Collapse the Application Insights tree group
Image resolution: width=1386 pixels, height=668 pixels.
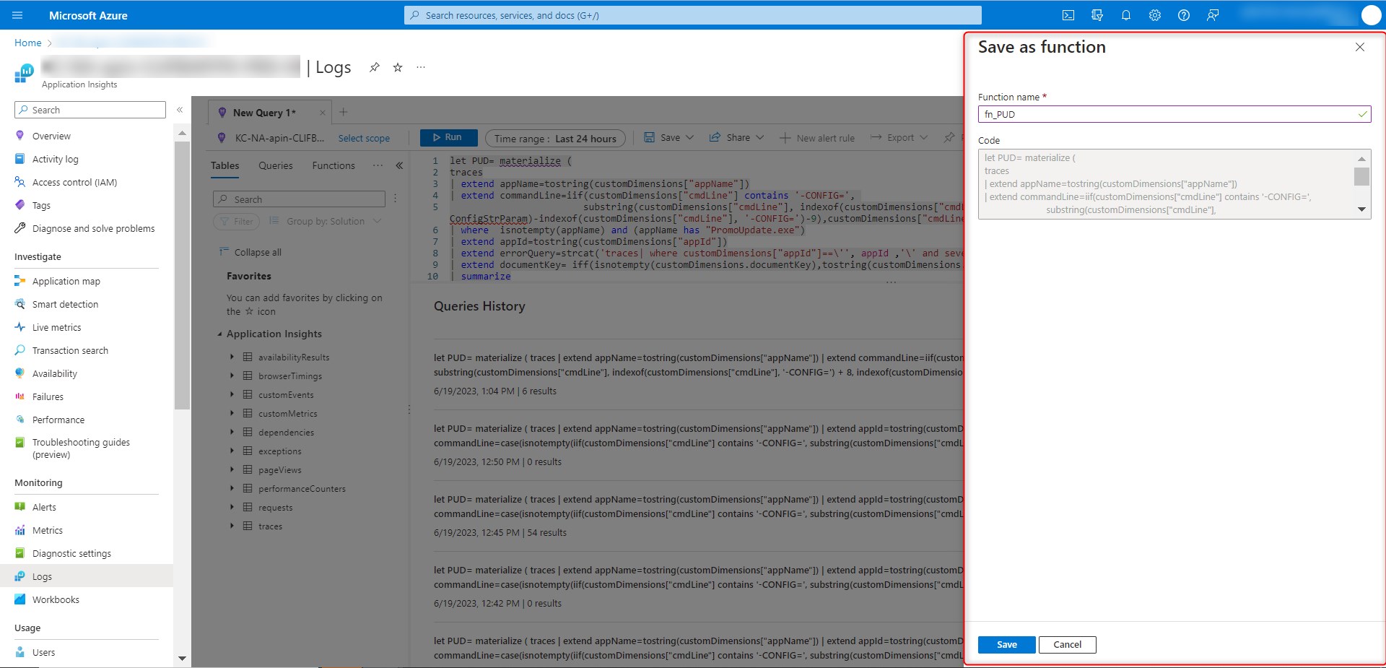pos(219,334)
